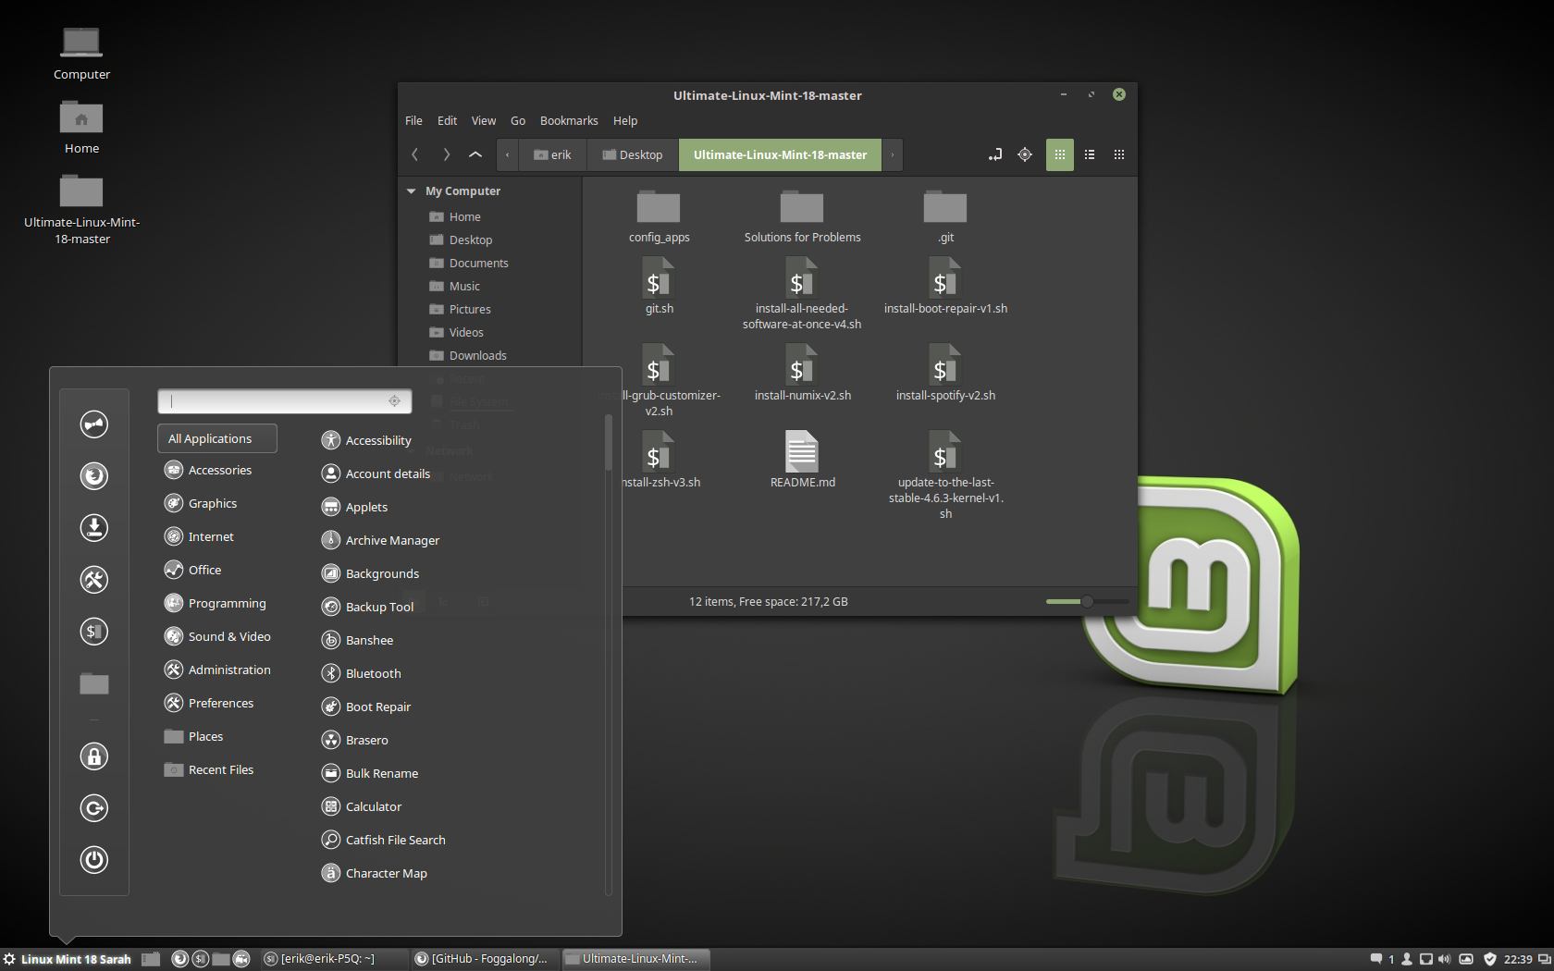Launch Terminal from the panel launcher

tap(200, 959)
